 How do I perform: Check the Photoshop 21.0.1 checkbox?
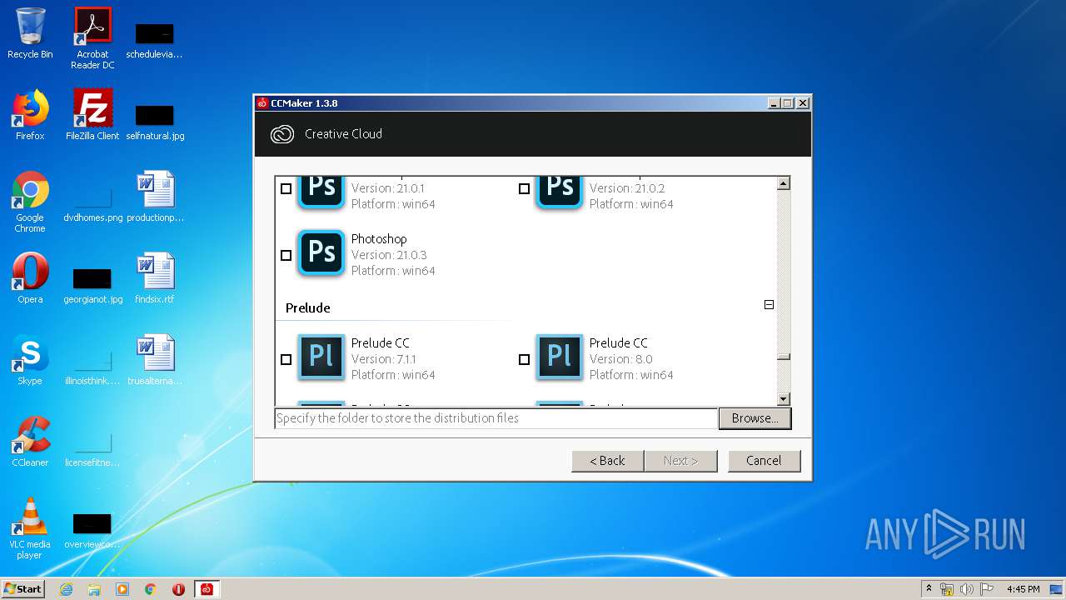[286, 189]
